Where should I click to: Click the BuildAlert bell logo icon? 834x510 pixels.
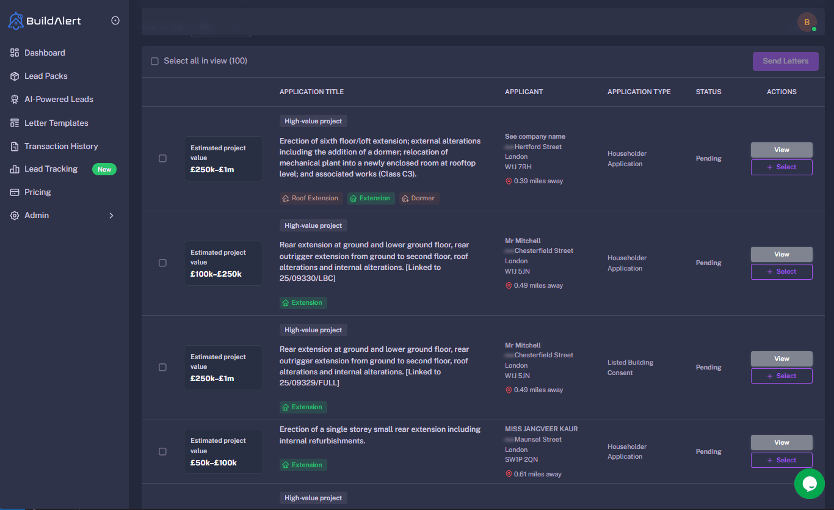[15, 21]
